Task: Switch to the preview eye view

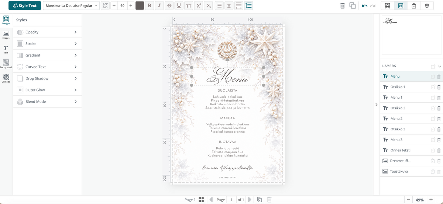Action: [400, 6]
